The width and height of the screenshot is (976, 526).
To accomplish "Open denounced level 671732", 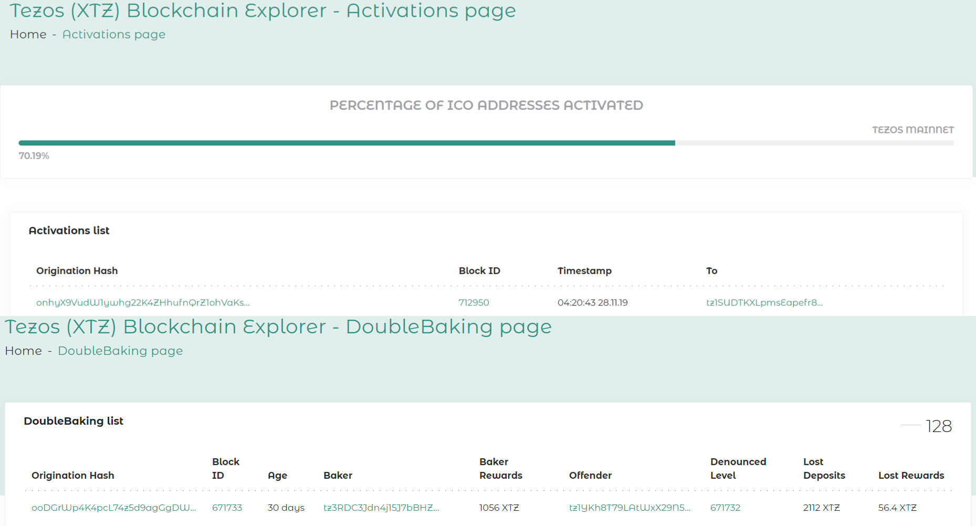I will (x=725, y=508).
